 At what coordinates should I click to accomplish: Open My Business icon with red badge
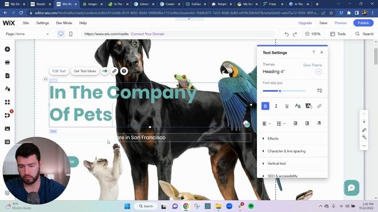click(x=8, y=115)
